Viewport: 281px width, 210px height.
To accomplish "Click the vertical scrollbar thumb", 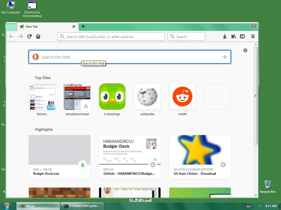I will (256, 96).
